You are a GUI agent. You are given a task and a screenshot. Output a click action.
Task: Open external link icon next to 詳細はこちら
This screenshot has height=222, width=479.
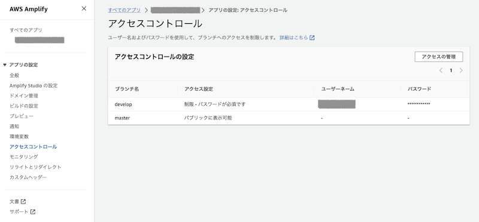(x=312, y=38)
